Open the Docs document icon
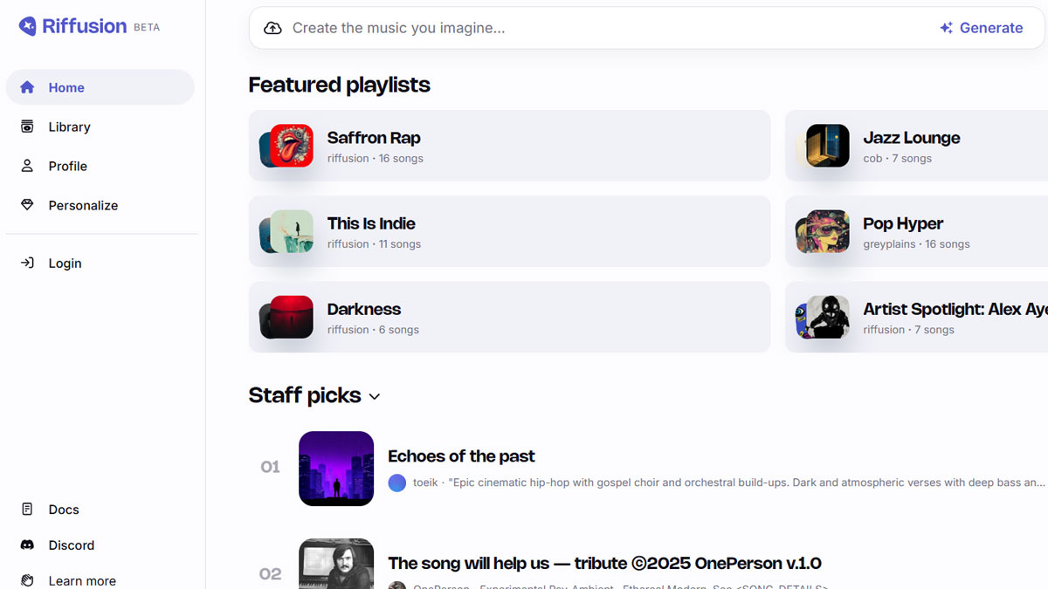 point(27,510)
